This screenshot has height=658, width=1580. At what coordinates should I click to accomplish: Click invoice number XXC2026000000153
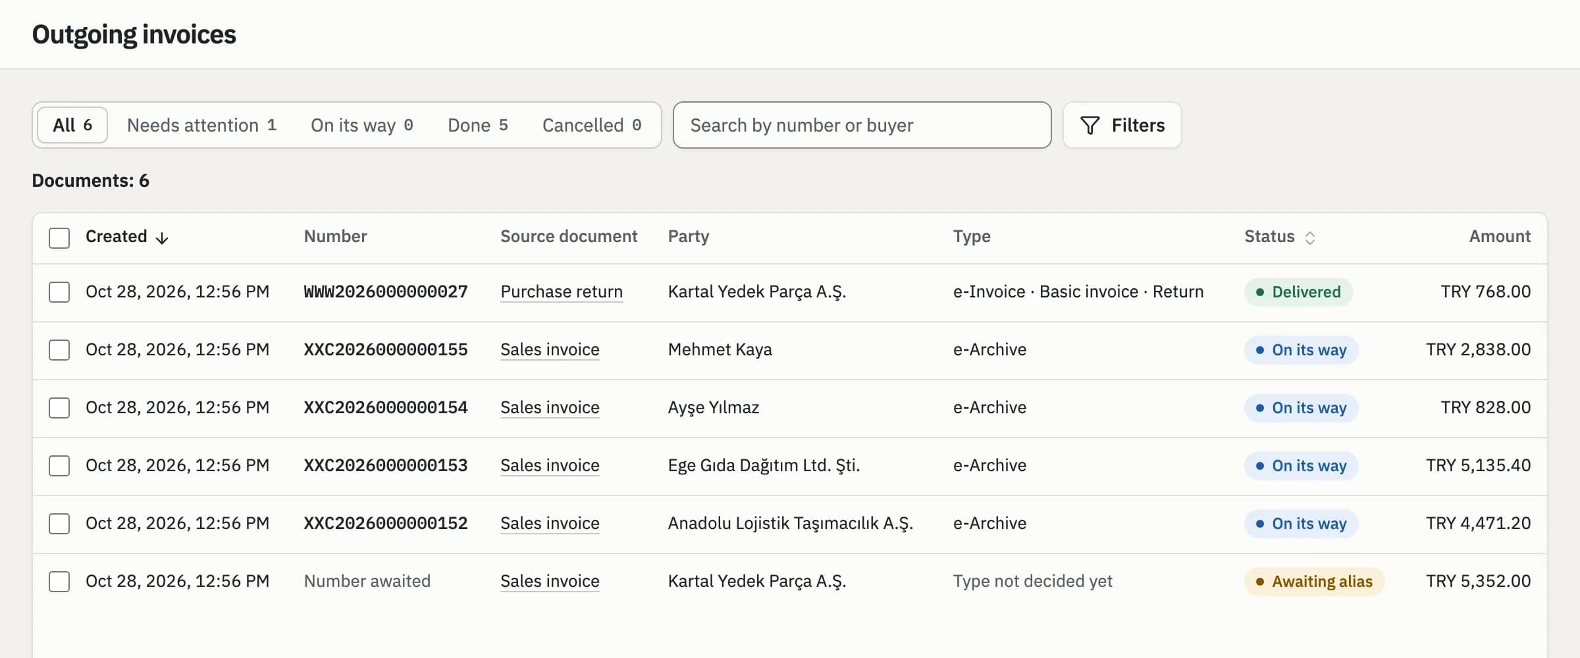point(386,465)
